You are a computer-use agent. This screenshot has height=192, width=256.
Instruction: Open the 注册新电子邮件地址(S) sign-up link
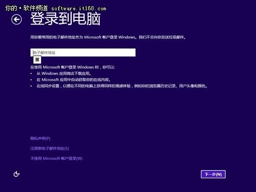(x=50, y=148)
